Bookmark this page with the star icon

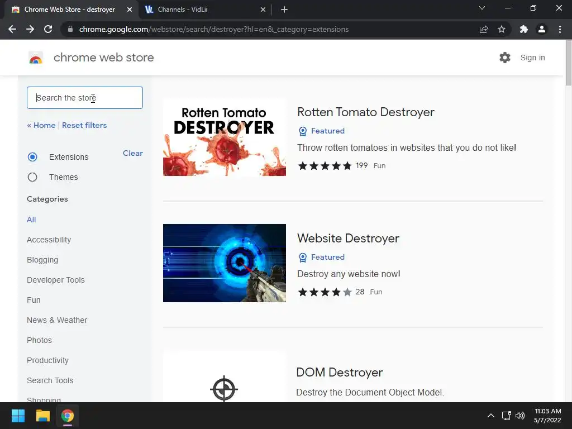(x=502, y=29)
